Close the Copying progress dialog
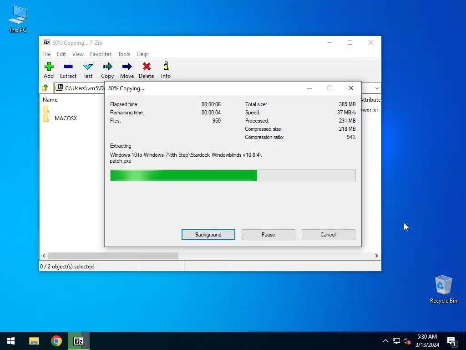The height and width of the screenshot is (350, 466). pos(351,88)
